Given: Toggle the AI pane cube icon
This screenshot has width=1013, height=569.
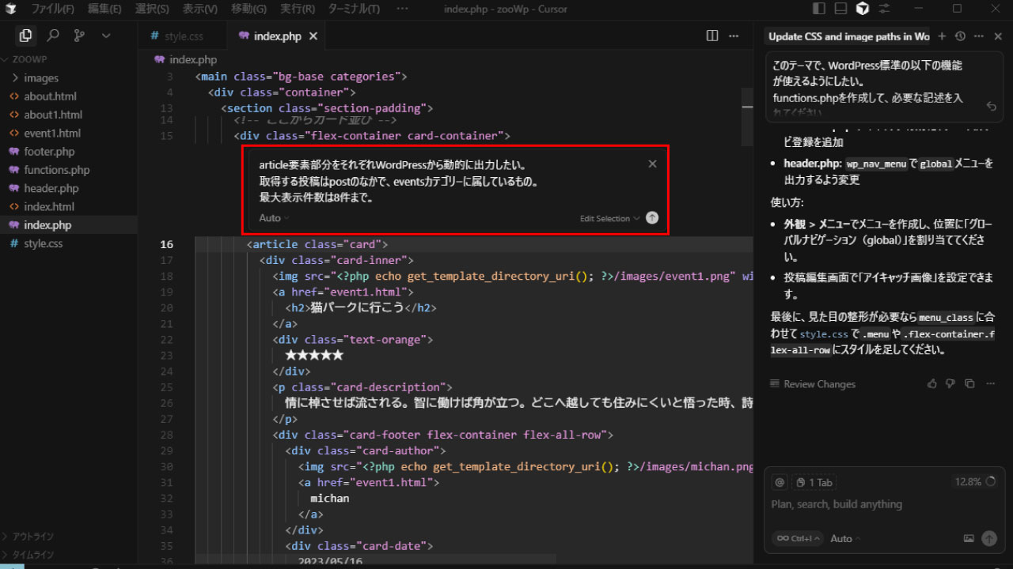Looking at the screenshot, I should click(x=863, y=9).
